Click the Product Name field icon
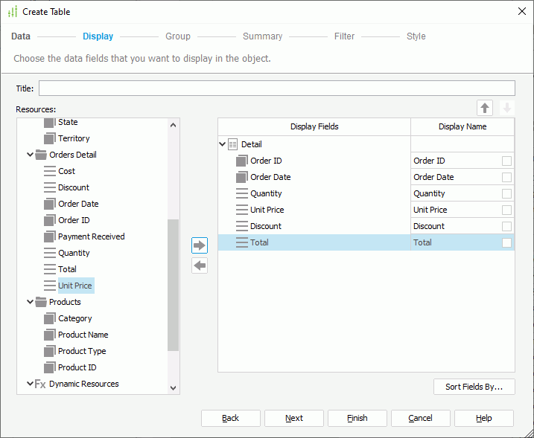534x438 pixels. 50,335
